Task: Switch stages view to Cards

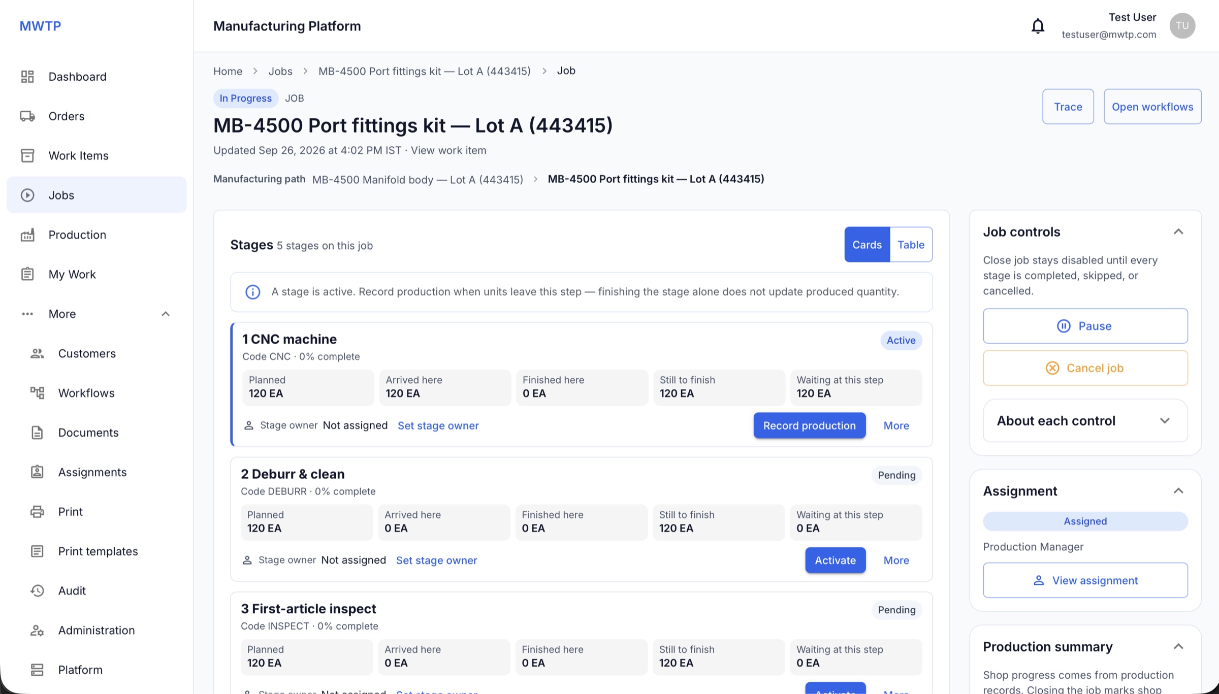Action: 867,245
